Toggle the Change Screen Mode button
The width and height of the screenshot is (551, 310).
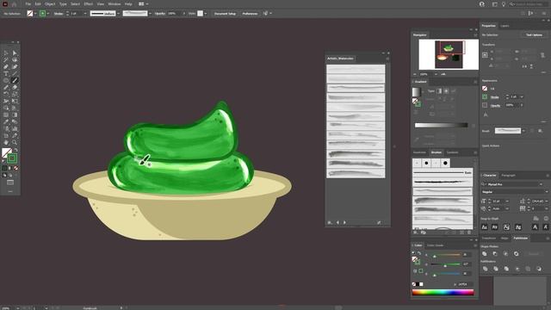(x=10, y=183)
